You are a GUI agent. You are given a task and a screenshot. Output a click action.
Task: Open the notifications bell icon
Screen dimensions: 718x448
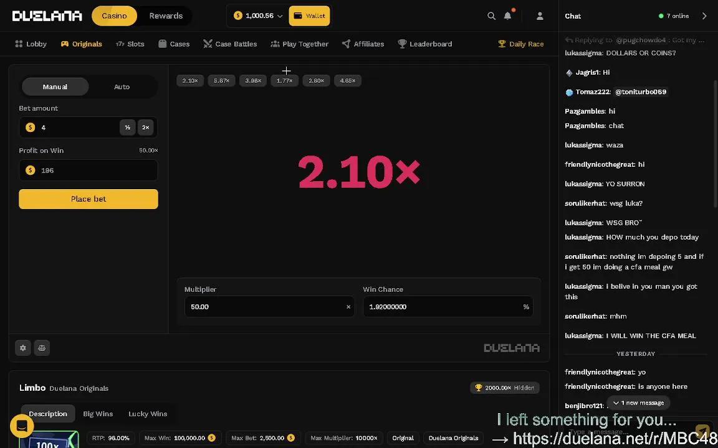point(508,16)
